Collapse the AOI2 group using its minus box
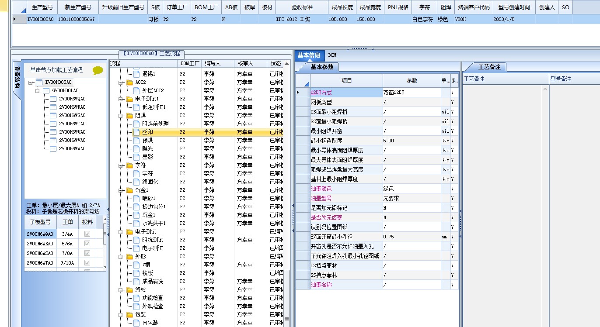Screen dimensions: 600x327 [x=121, y=83]
